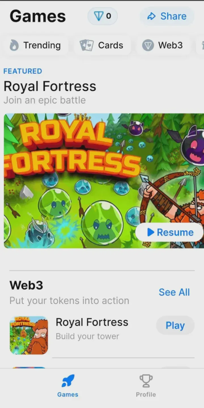This screenshot has width=204, height=408.
Task: Resume the Royal Fortress game
Action: click(169, 232)
